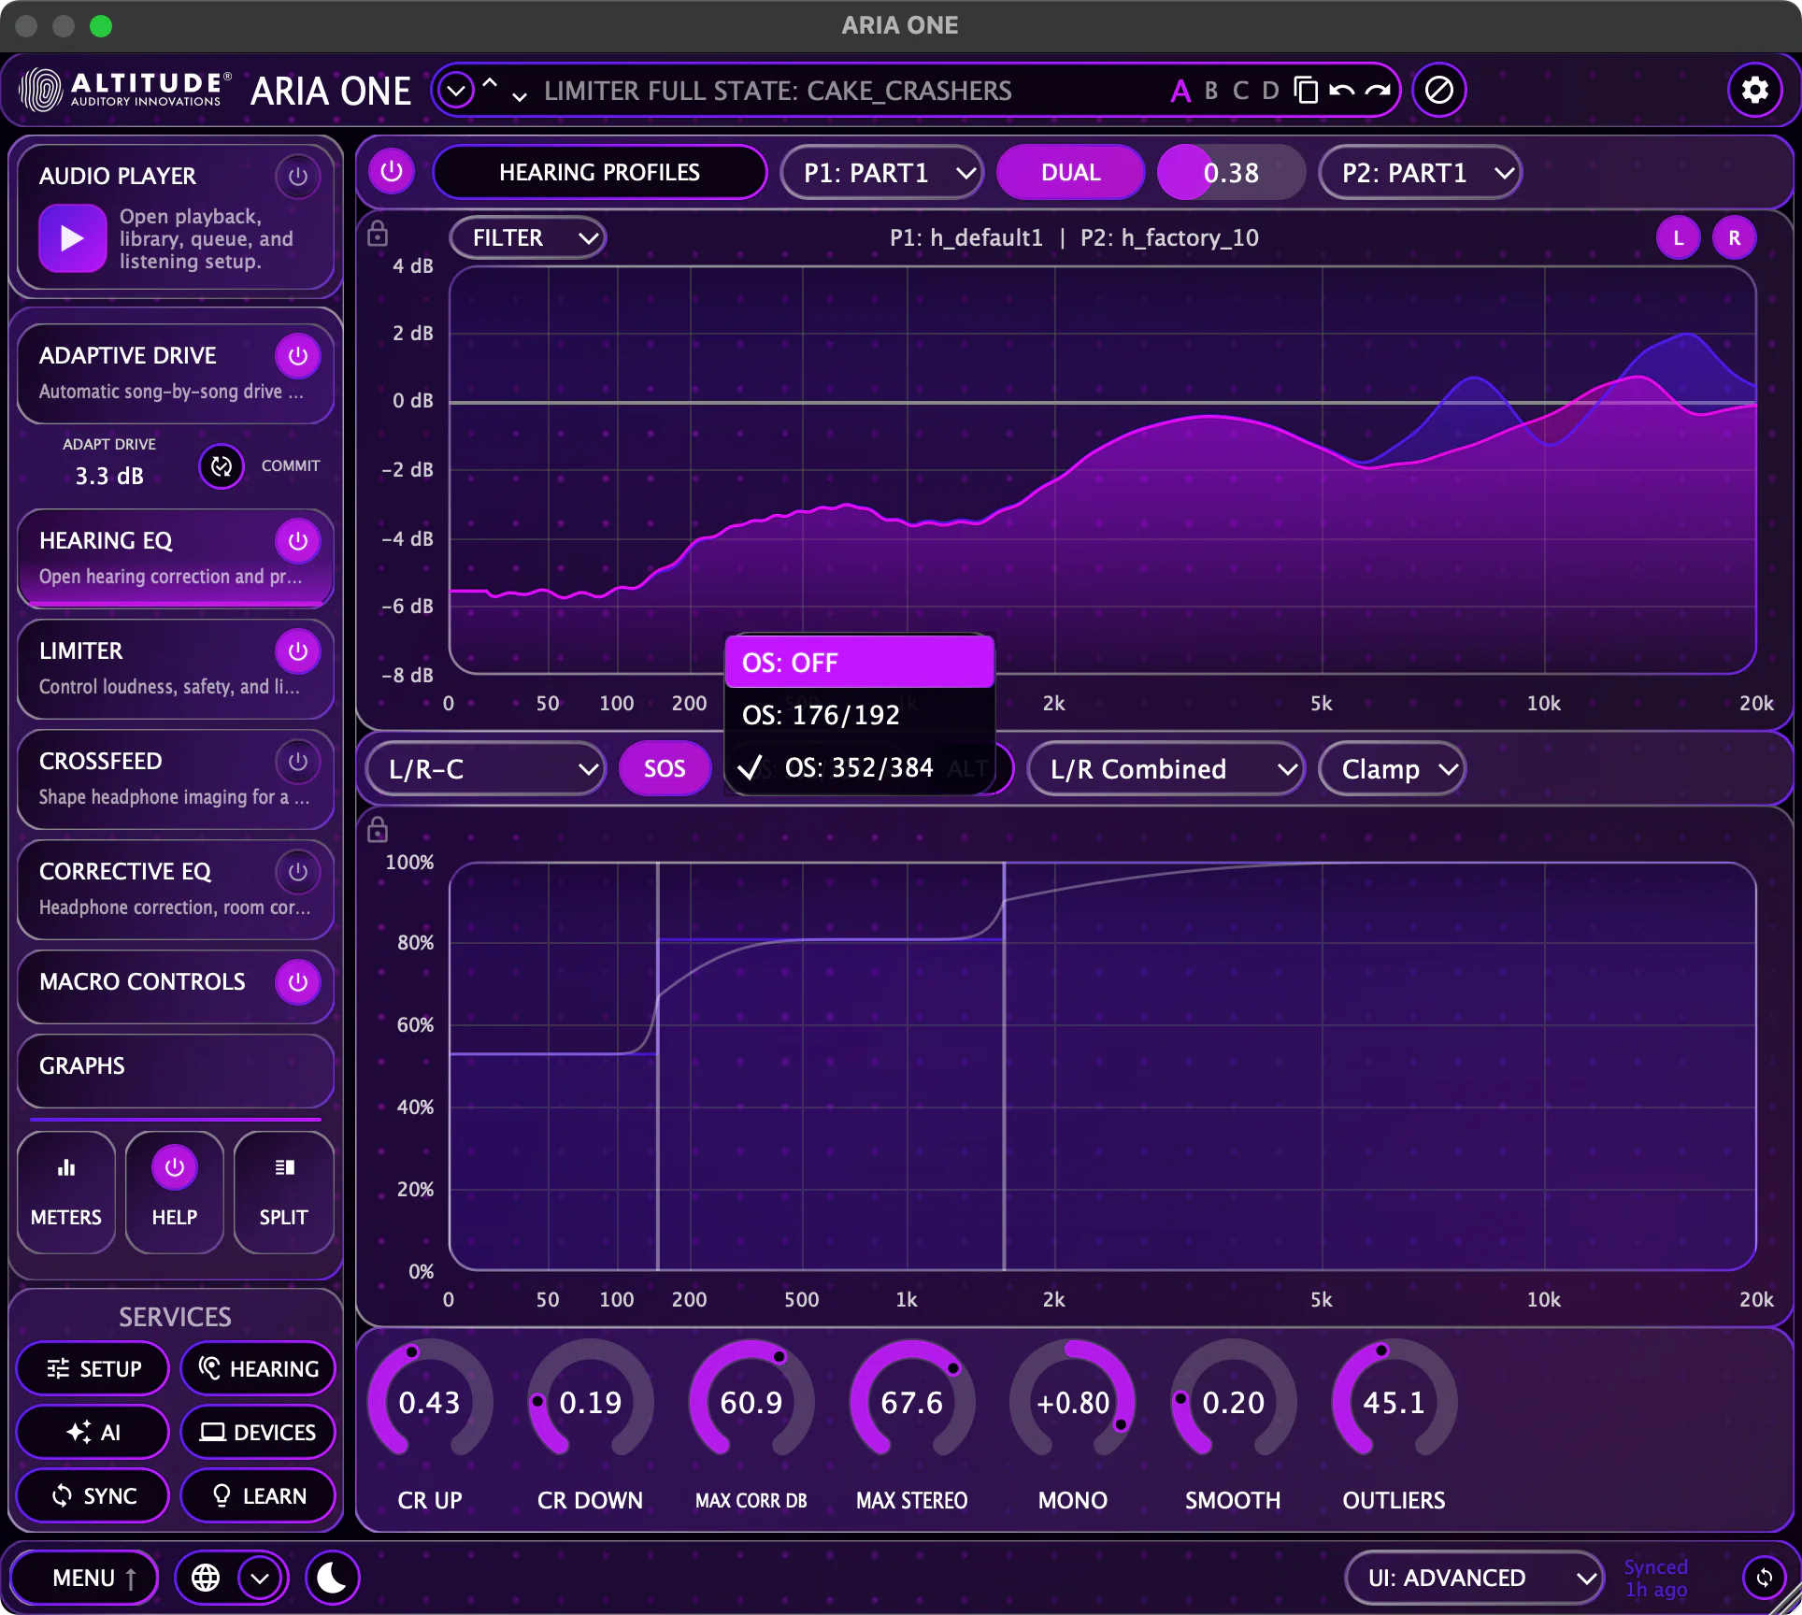The image size is (1802, 1615).
Task: Open DEVICES service
Action: [x=258, y=1432]
